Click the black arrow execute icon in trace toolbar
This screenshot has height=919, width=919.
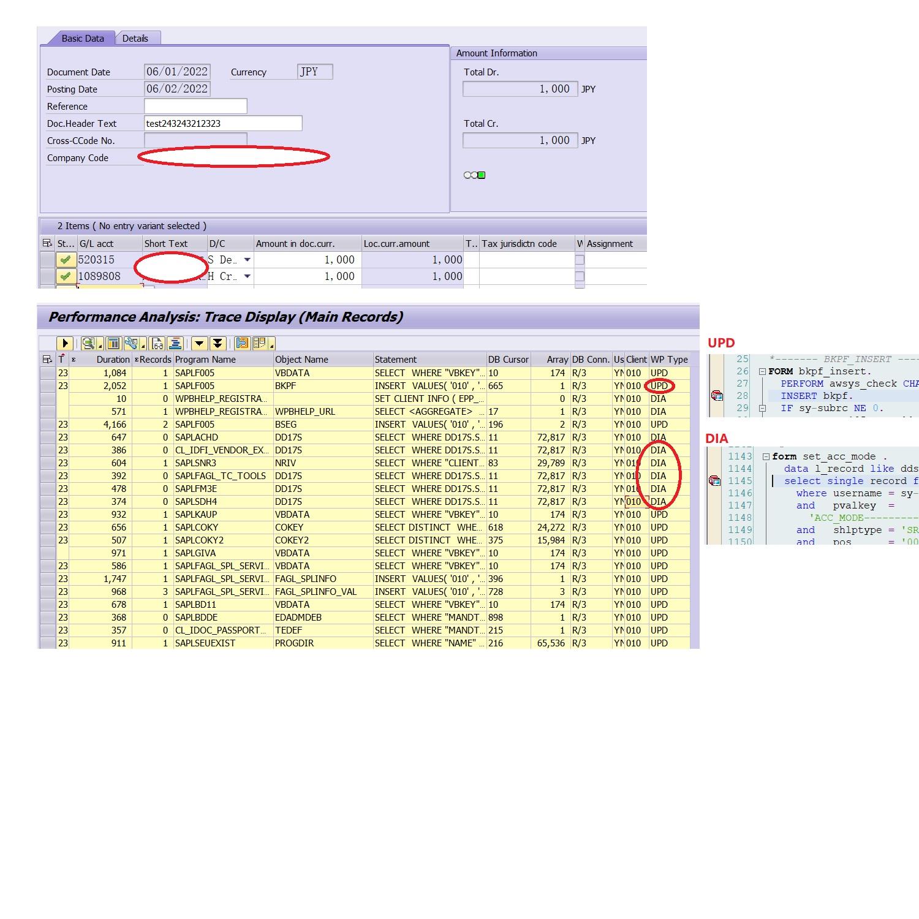[65, 343]
